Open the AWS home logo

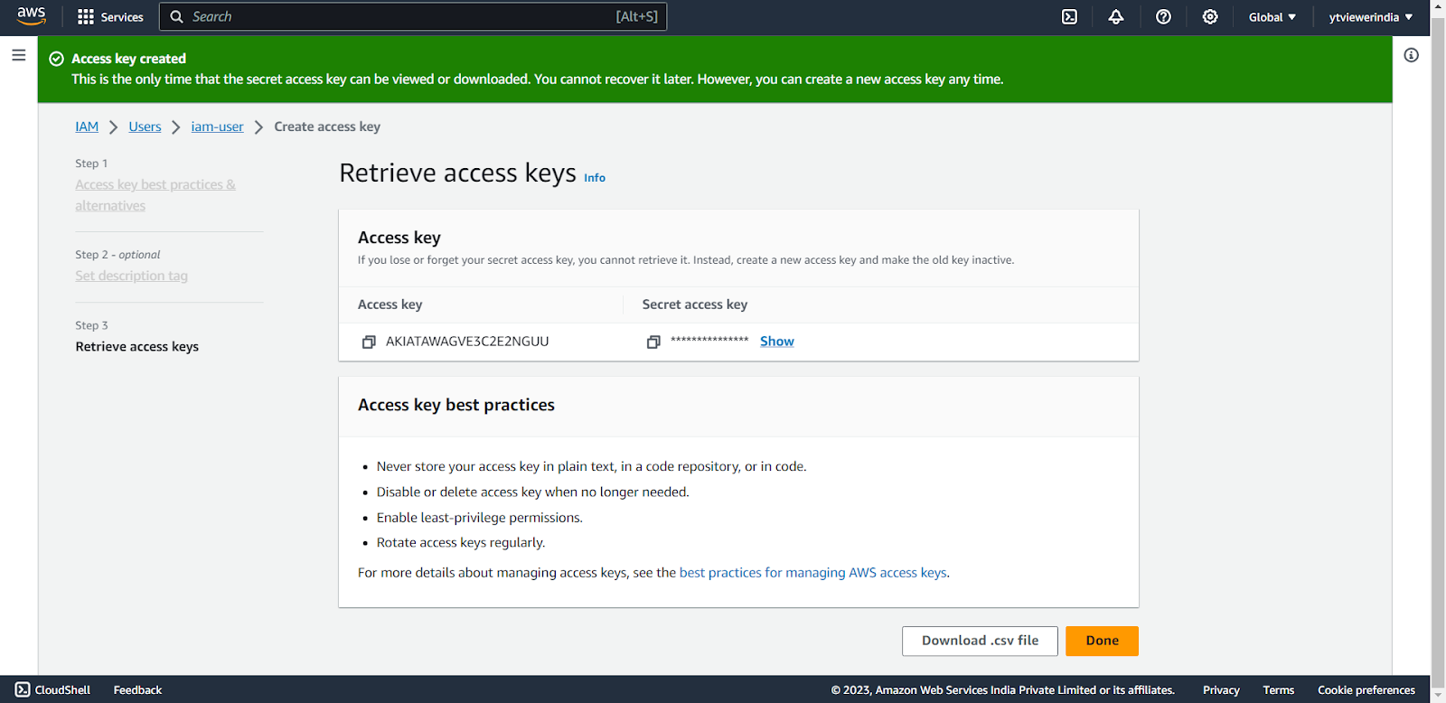coord(32,16)
